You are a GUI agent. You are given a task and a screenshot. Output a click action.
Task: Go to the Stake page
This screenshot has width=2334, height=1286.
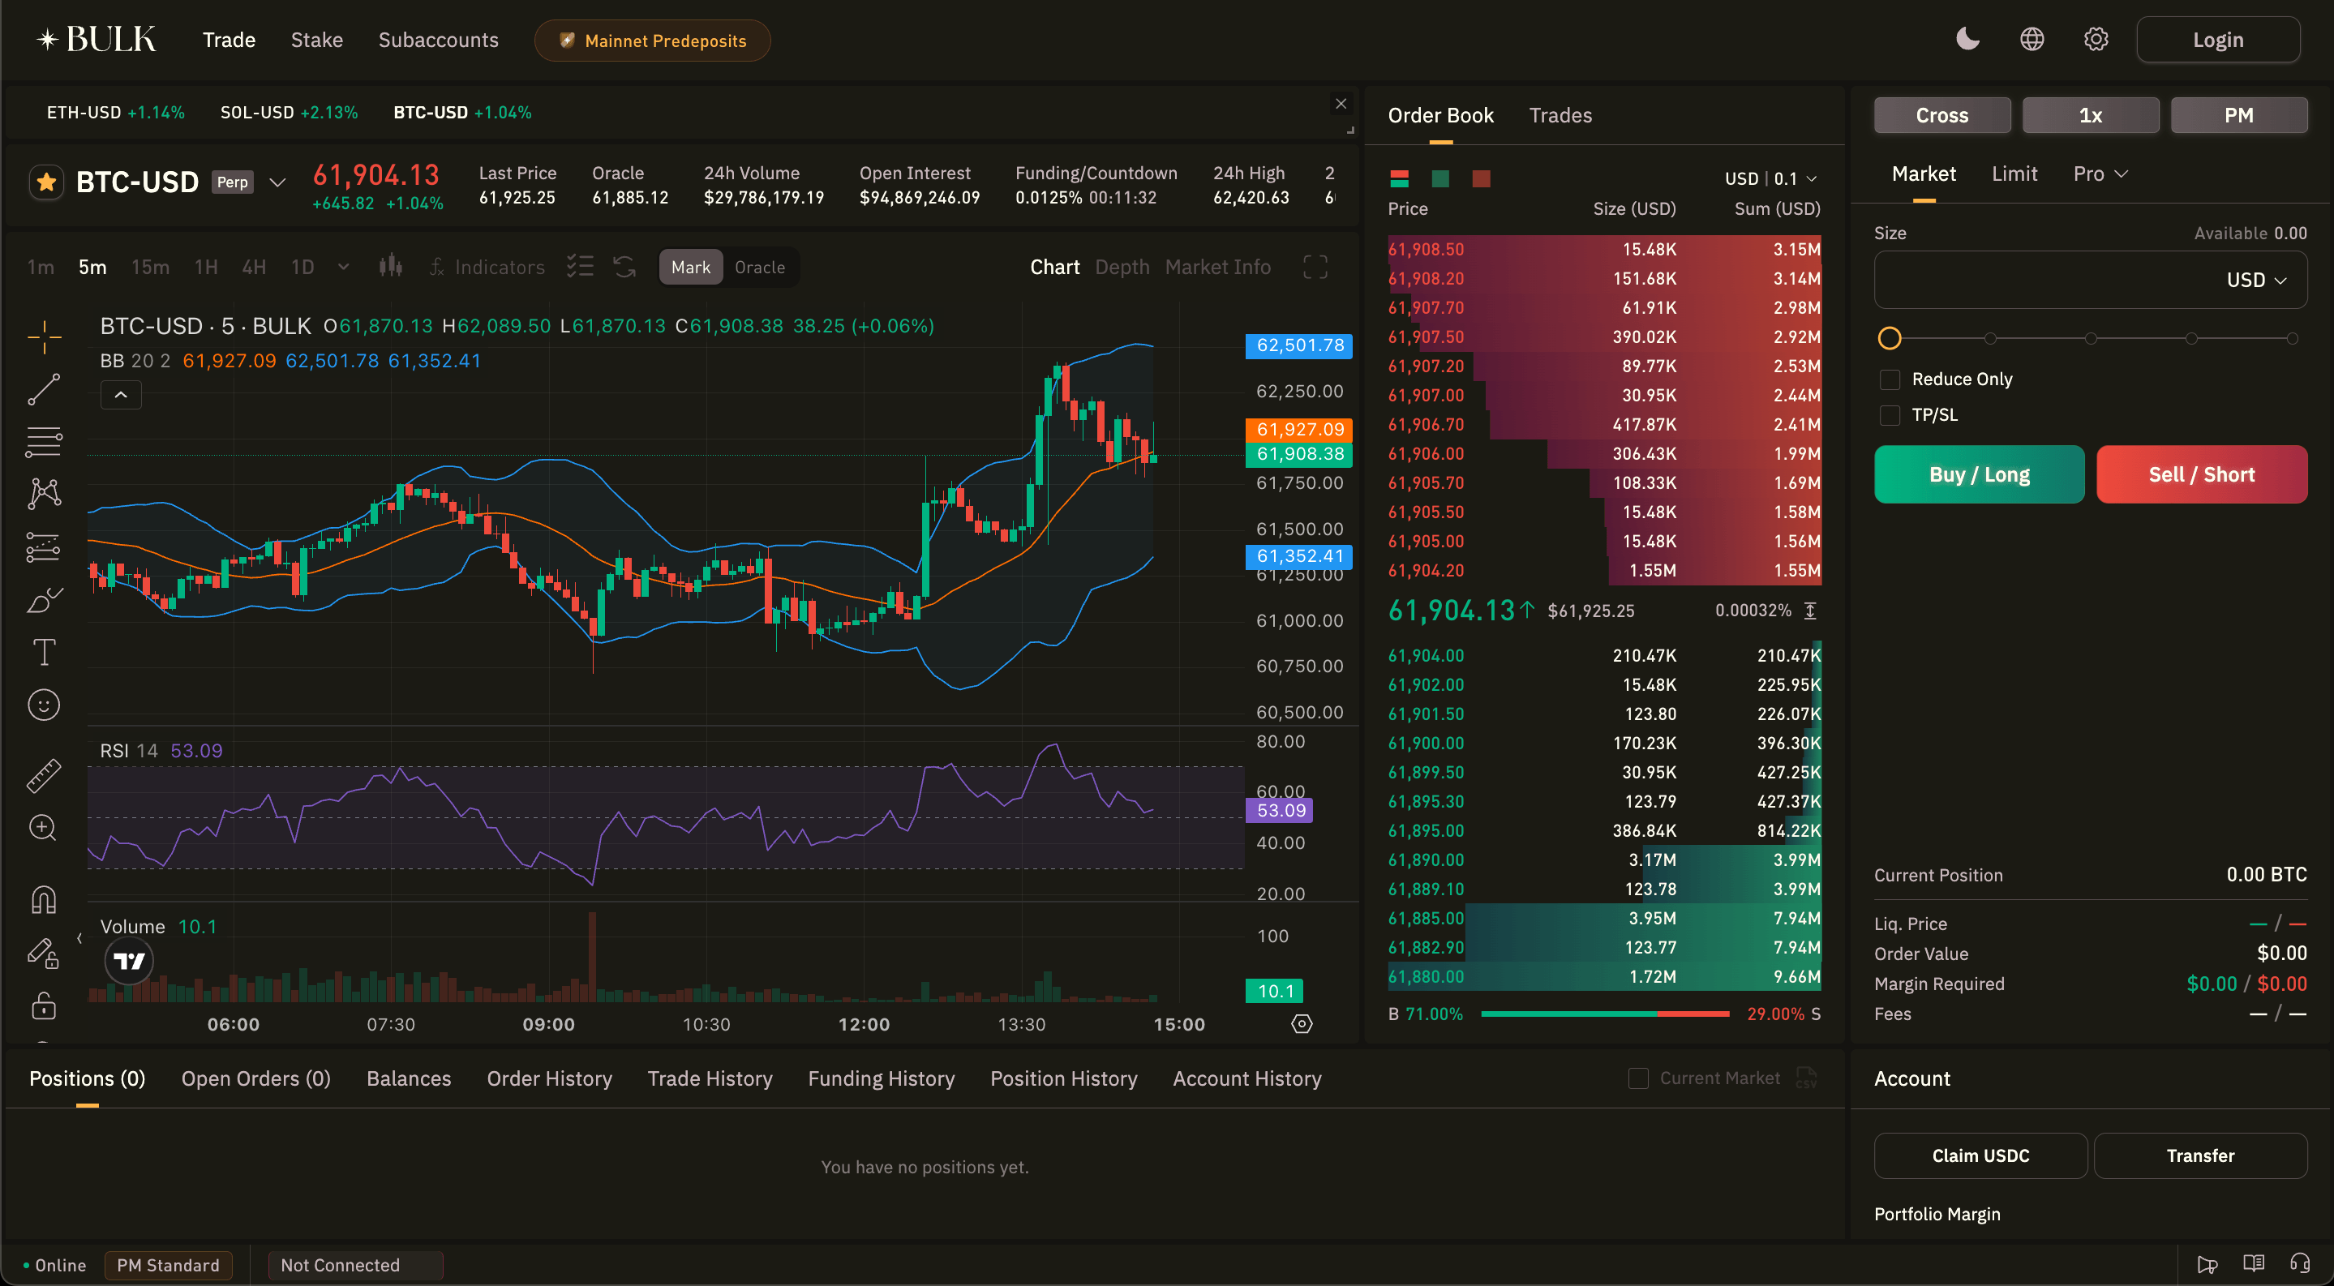click(316, 40)
